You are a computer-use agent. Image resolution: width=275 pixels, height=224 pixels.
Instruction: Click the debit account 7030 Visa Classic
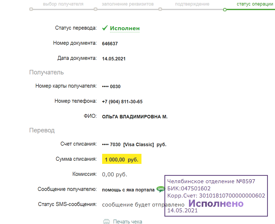click(x=134, y=145)
